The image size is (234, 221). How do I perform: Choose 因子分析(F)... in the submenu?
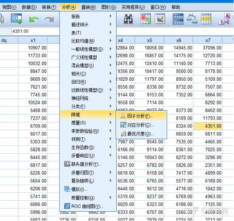click(141, 116)
